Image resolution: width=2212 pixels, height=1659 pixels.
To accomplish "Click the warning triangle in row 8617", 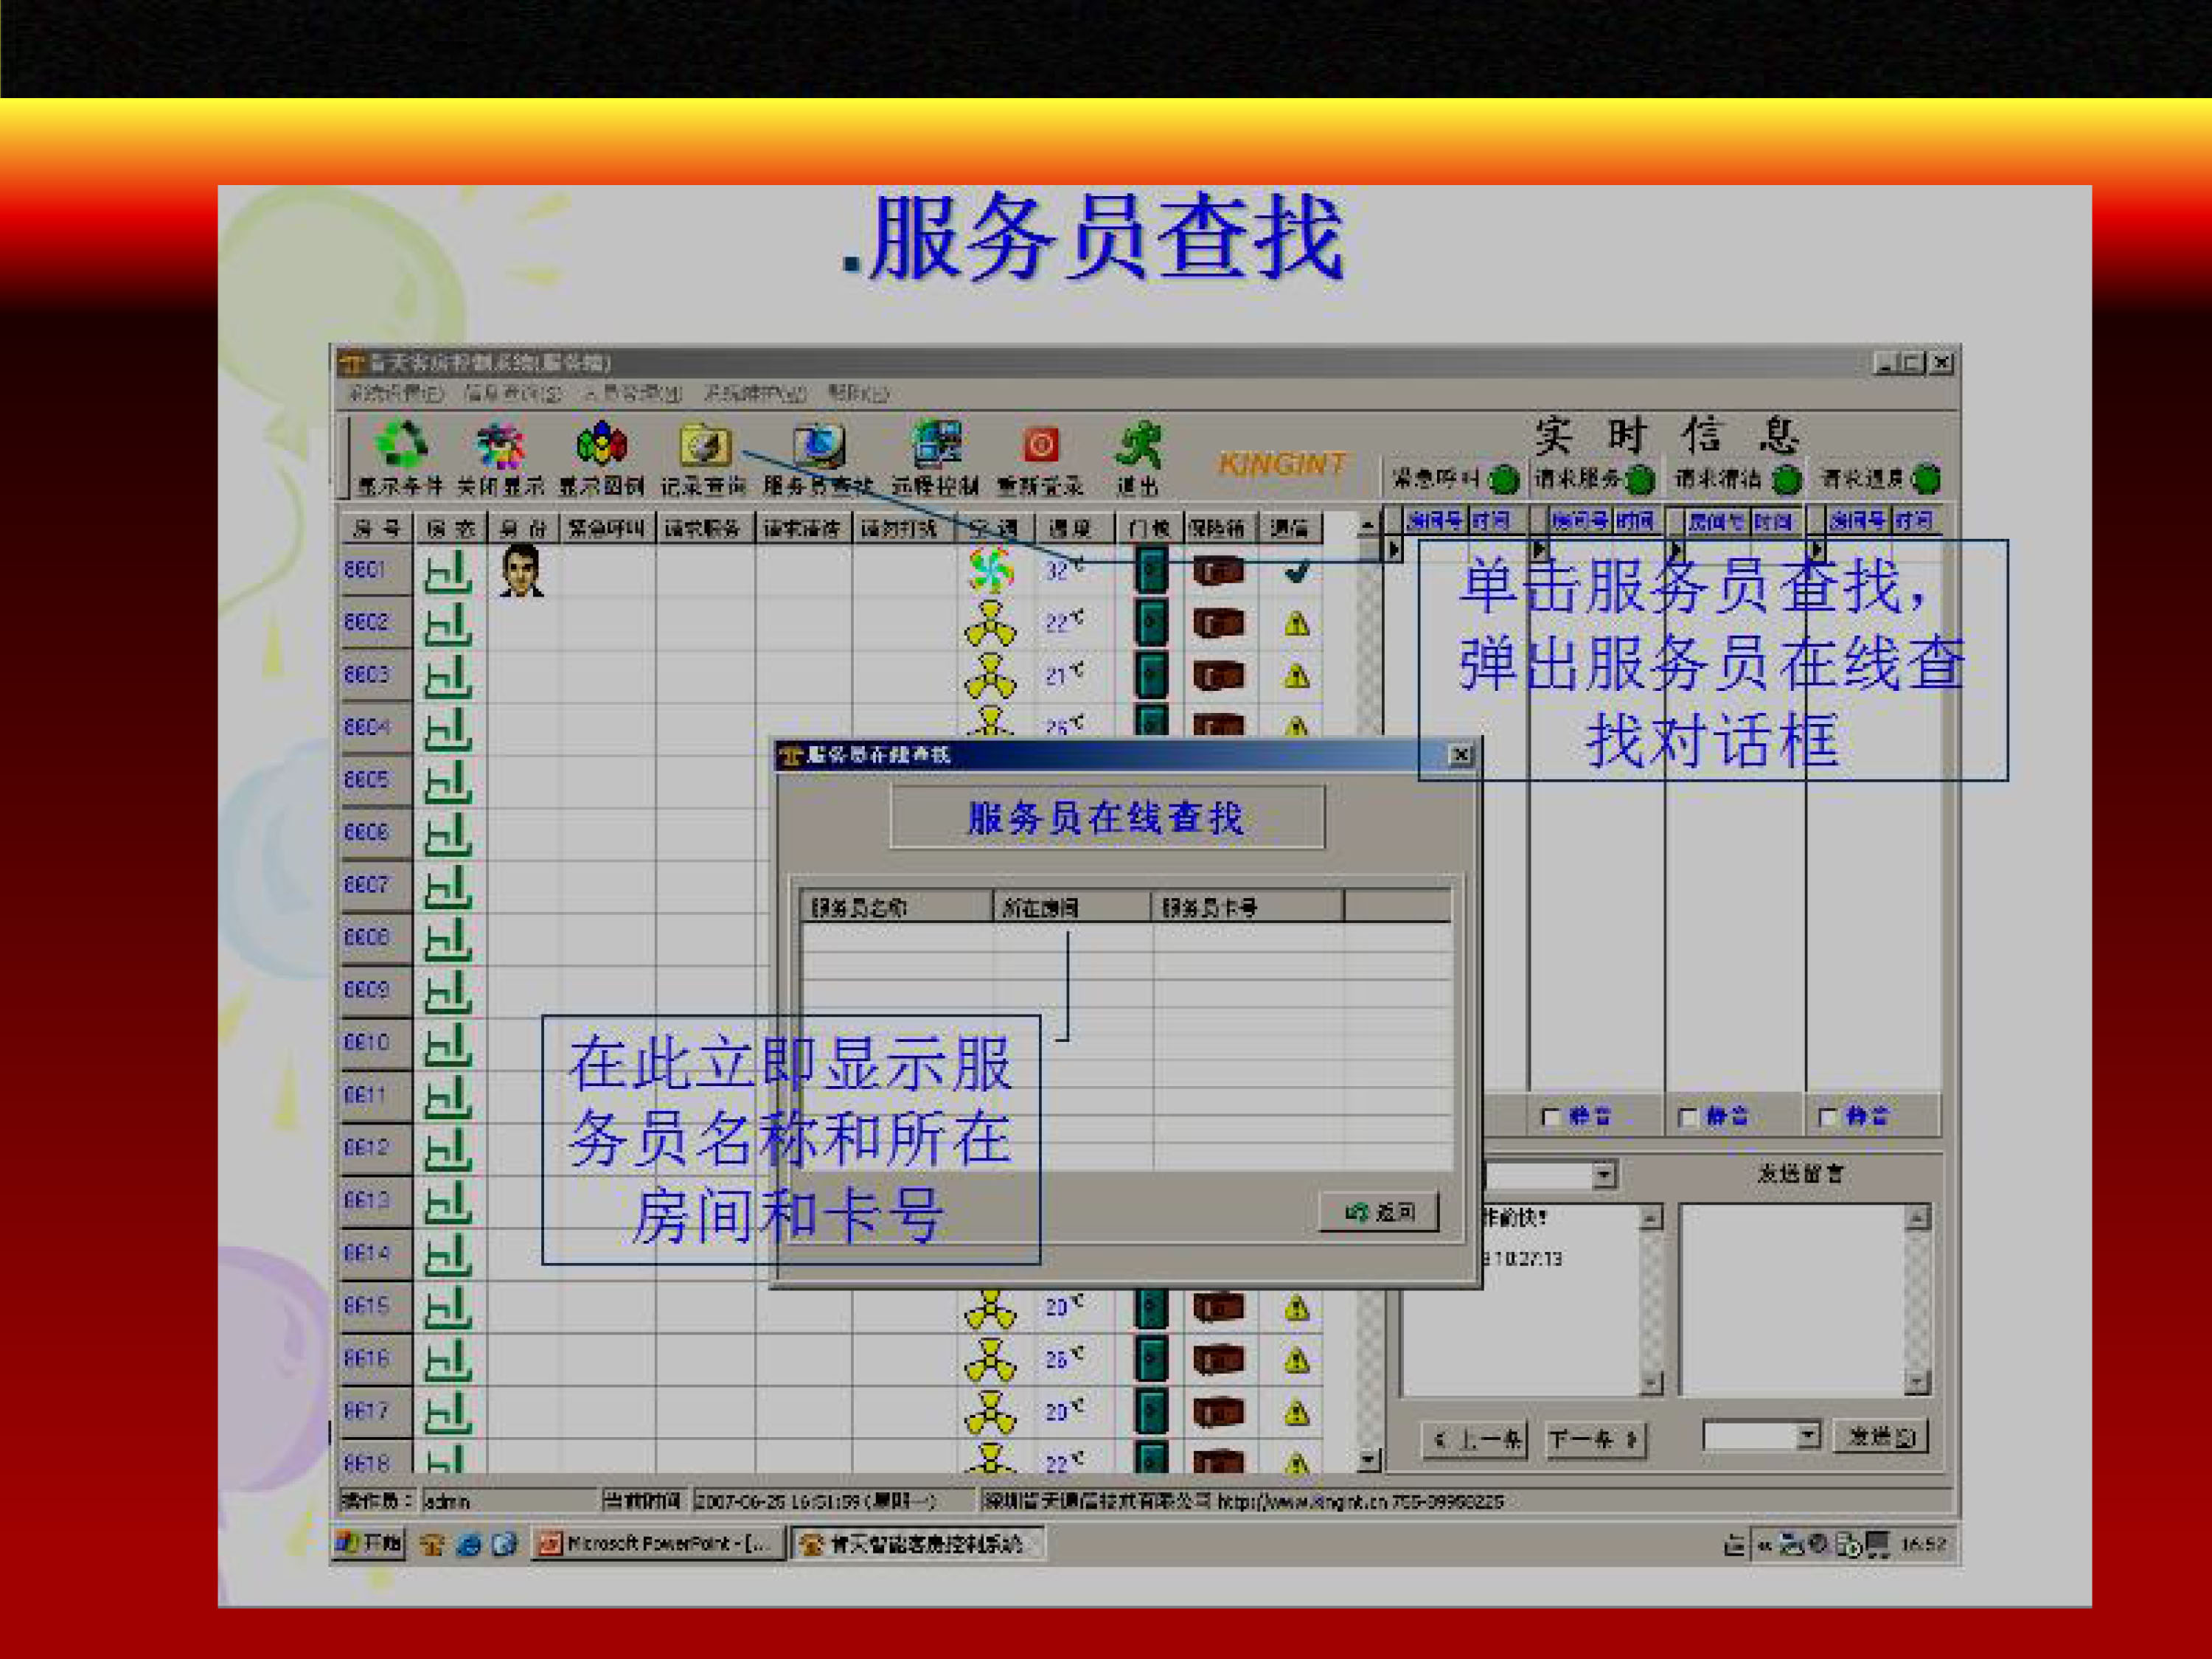I will click(x=1297, y=1413).
